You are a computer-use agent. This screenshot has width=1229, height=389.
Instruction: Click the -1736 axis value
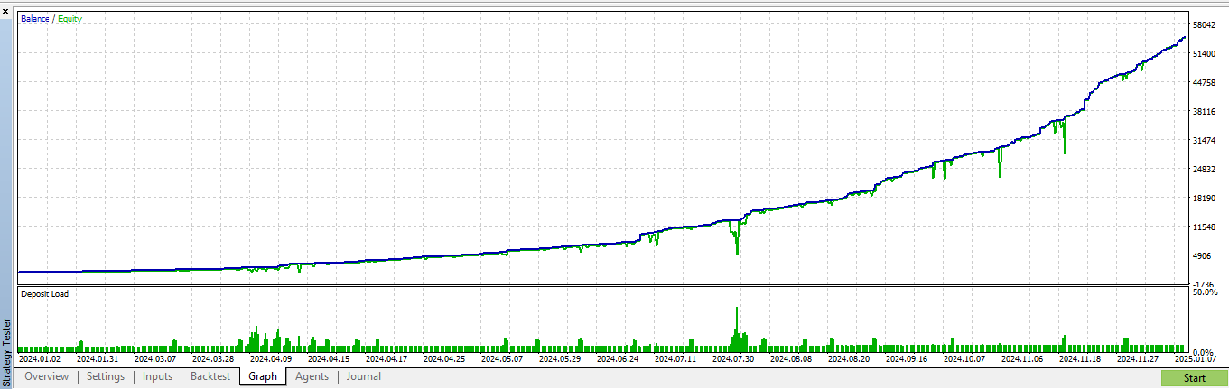[1204, 284]
